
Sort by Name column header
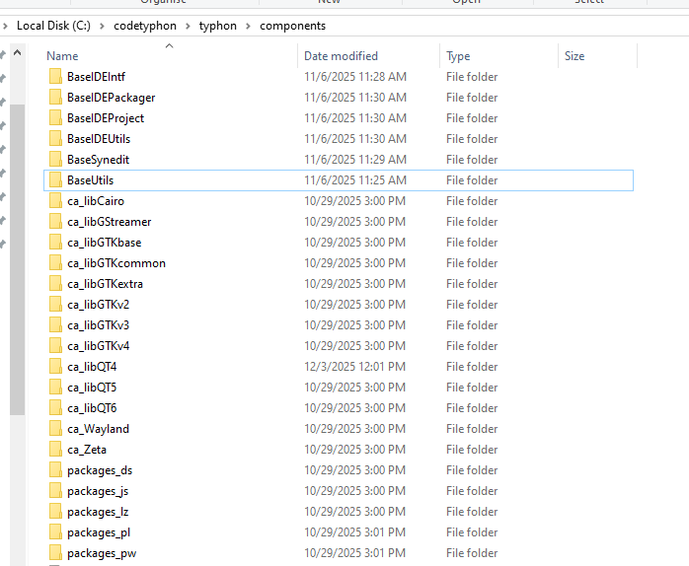(62, 56)
